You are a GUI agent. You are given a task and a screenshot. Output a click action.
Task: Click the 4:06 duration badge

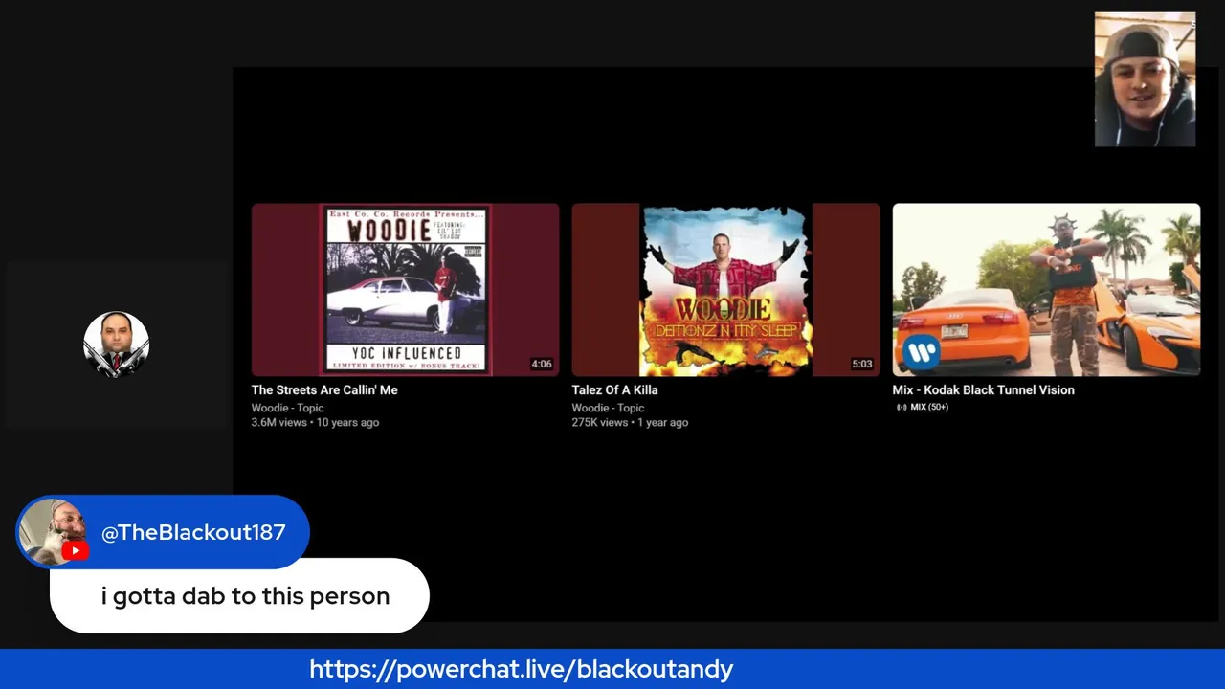point(542,364)
